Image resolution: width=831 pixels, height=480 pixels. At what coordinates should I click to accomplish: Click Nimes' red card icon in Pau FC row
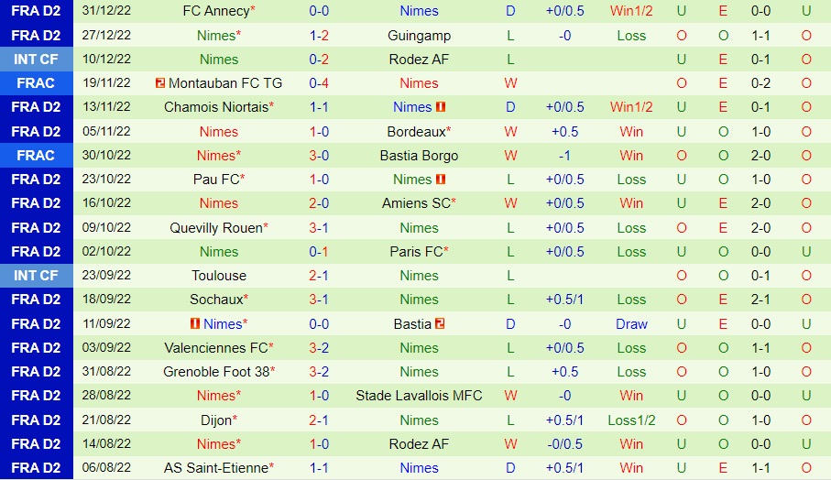click(441, 180)
